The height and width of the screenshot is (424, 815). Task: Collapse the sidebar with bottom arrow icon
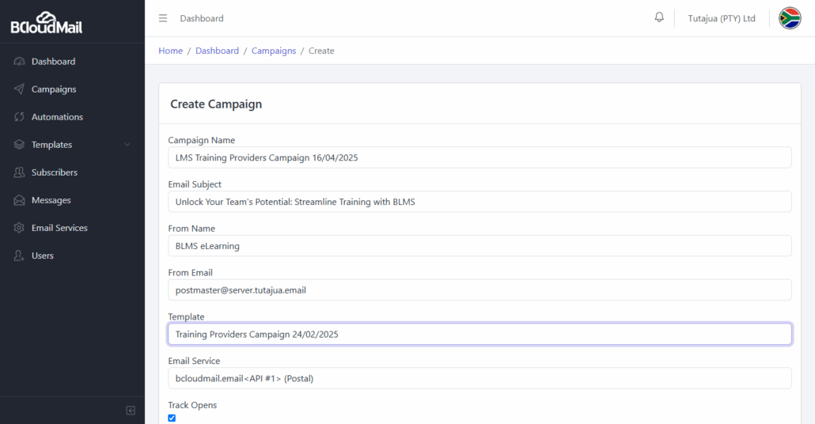(x=131, y=411)
